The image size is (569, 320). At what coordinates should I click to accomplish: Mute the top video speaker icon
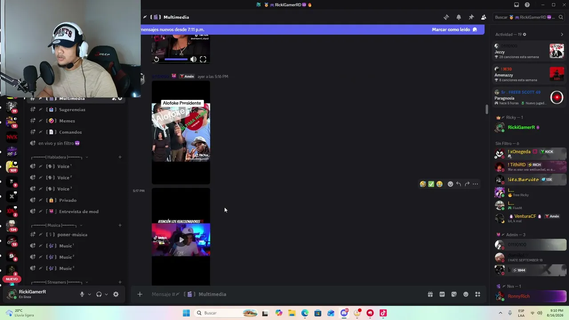193,59
